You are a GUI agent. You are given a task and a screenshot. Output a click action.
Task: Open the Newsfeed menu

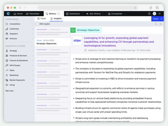click(34, 14)
